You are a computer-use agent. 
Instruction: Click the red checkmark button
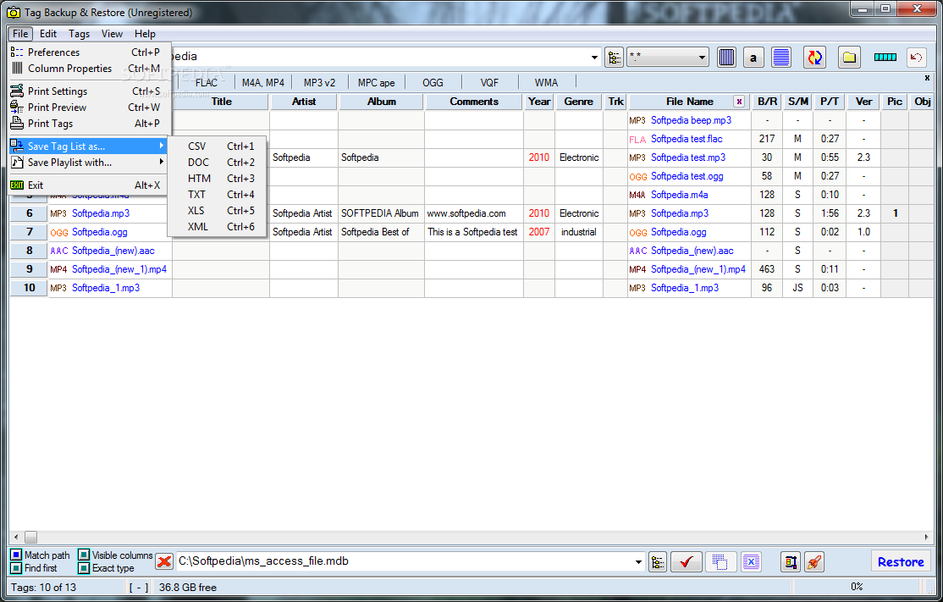[x=687, y=562]
